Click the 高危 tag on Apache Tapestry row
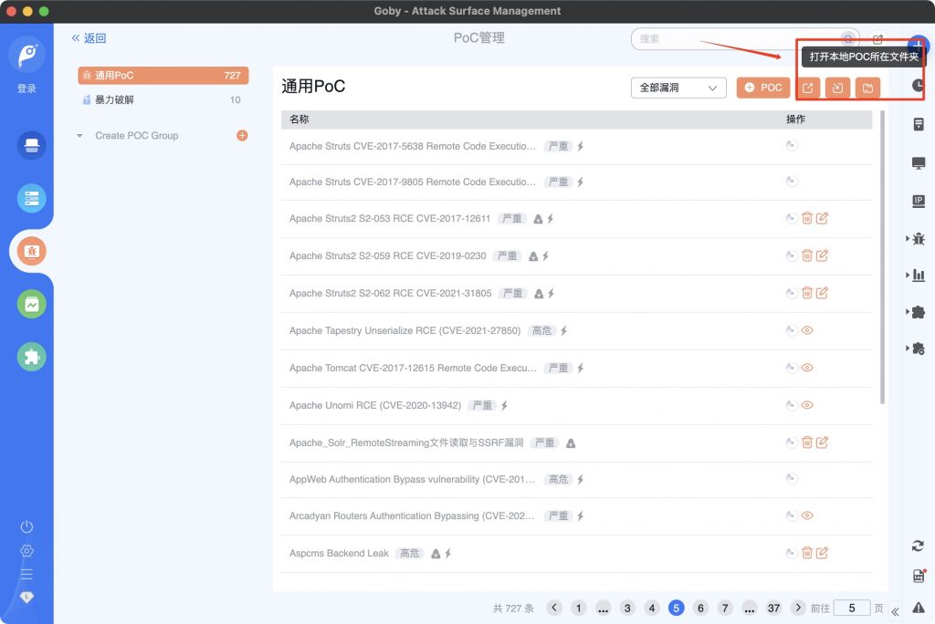The width and height of the screenshot is (935, 624). pos(542,330)
